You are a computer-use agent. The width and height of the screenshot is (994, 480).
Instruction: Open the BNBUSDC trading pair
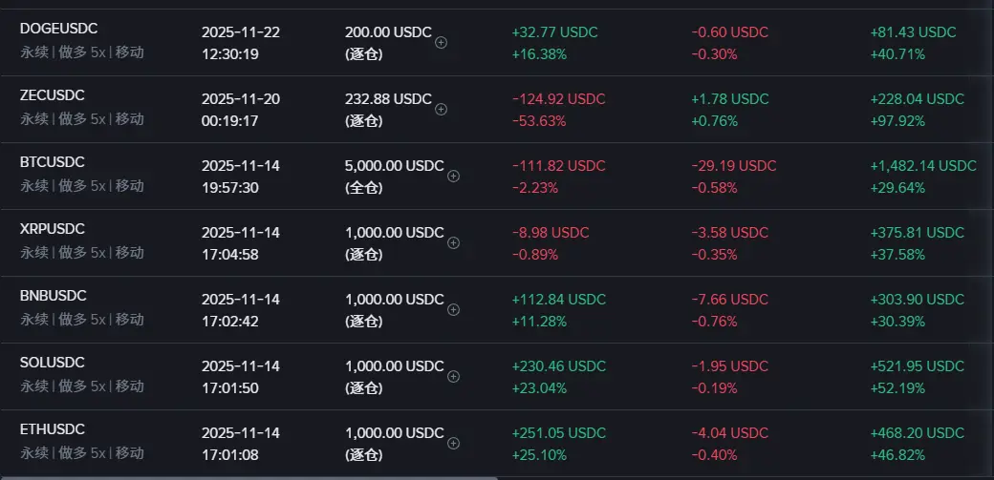(x=53, y=296)
